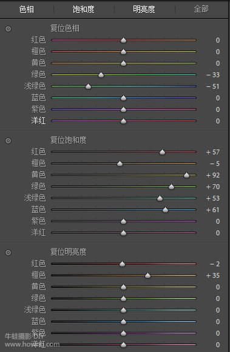
Task: Click the hue 浅绿色 value field showing -51
Action: click(213, 86)
